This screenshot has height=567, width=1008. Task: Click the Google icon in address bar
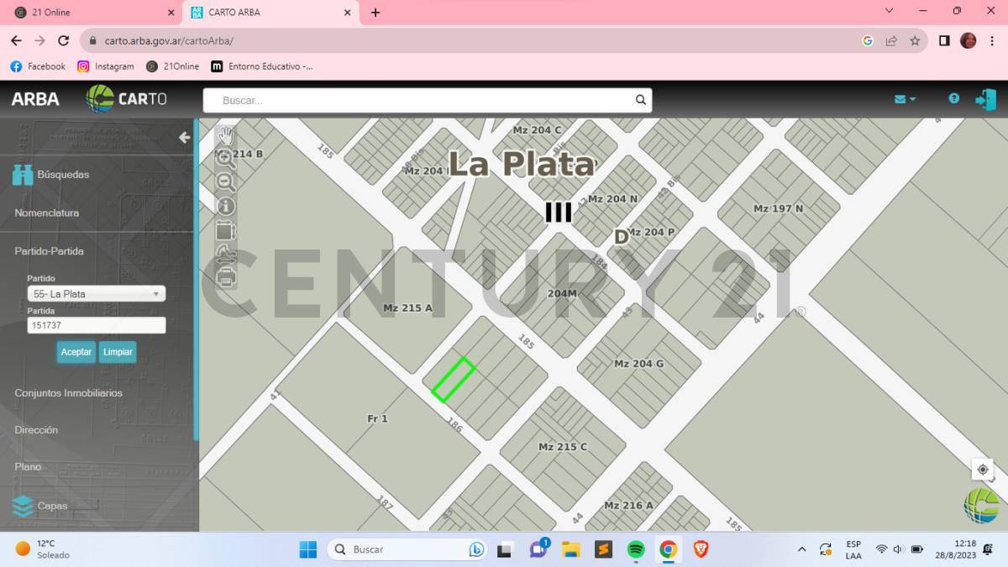point(868,40)
